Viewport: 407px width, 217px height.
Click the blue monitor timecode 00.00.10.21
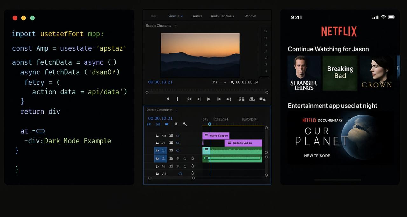pyautogui.click(x=160, y=82)
